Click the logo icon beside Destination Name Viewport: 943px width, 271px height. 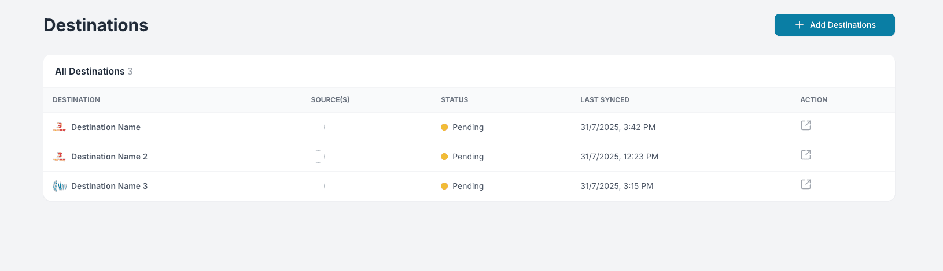click(60, 127)
